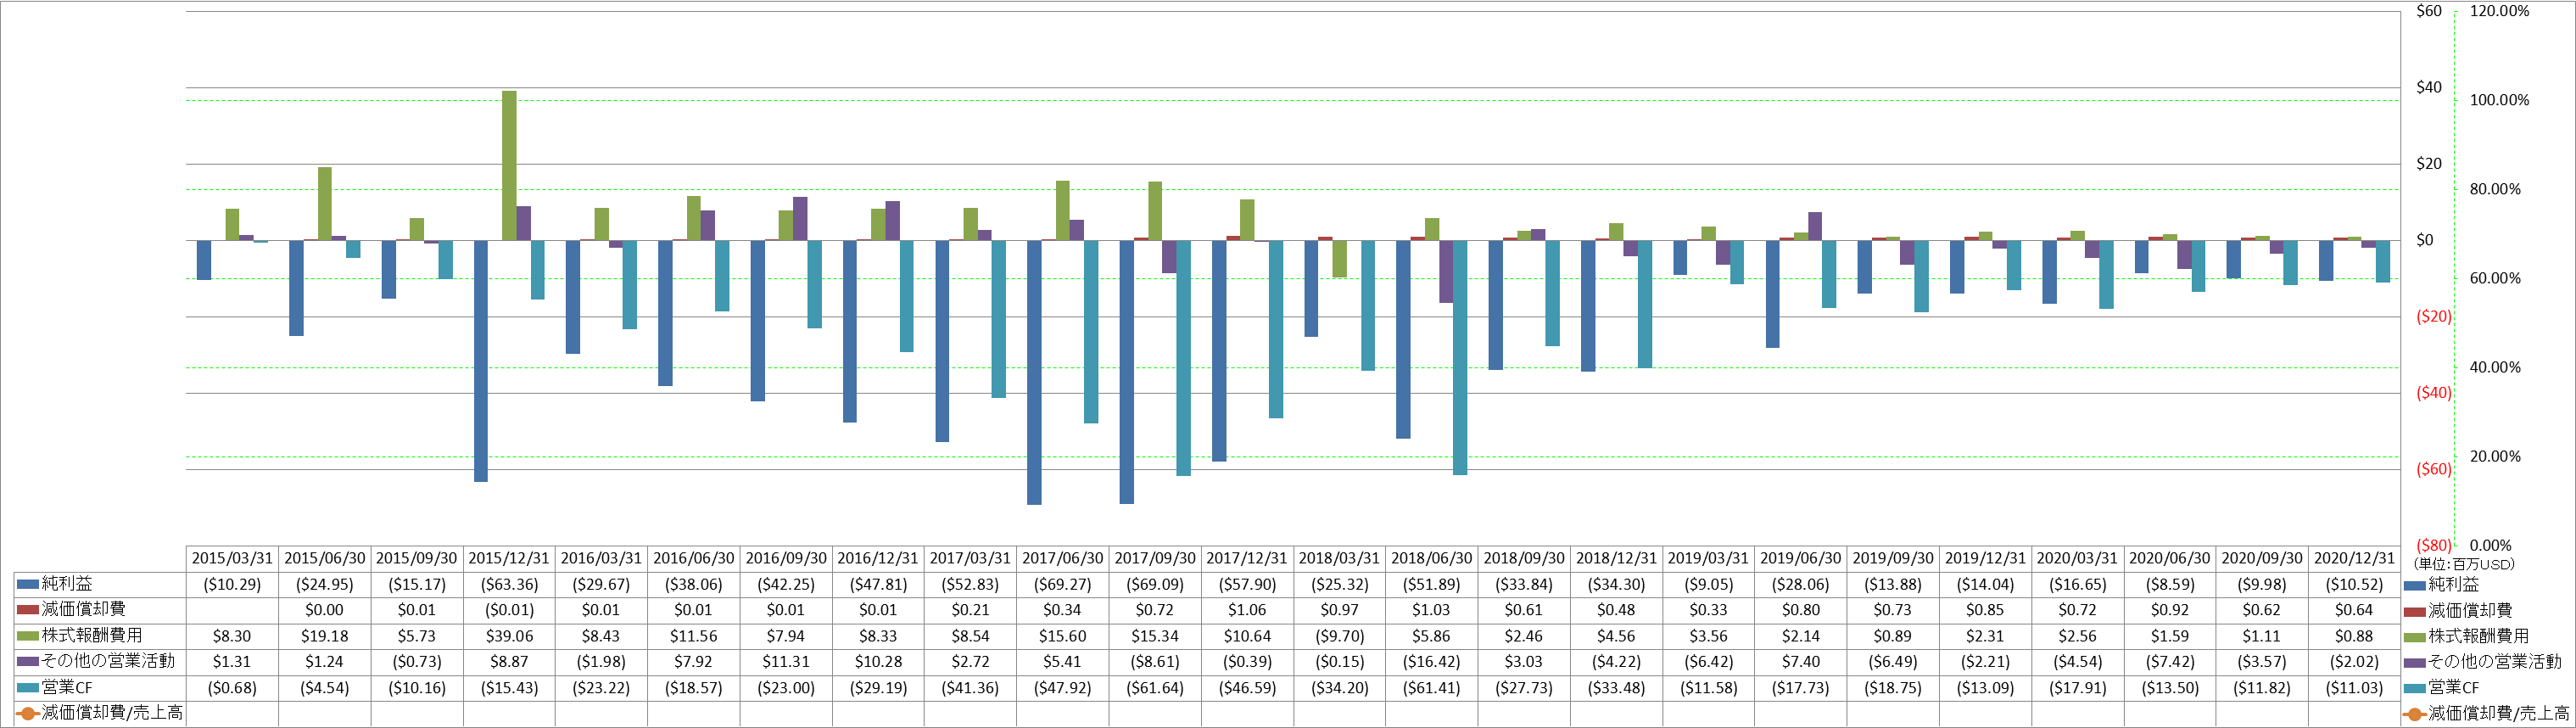Click the green 株式報酬費用 swatch in the table row header
The image size is (2576, 728).
pyautogui.click(x=28, y=636)
